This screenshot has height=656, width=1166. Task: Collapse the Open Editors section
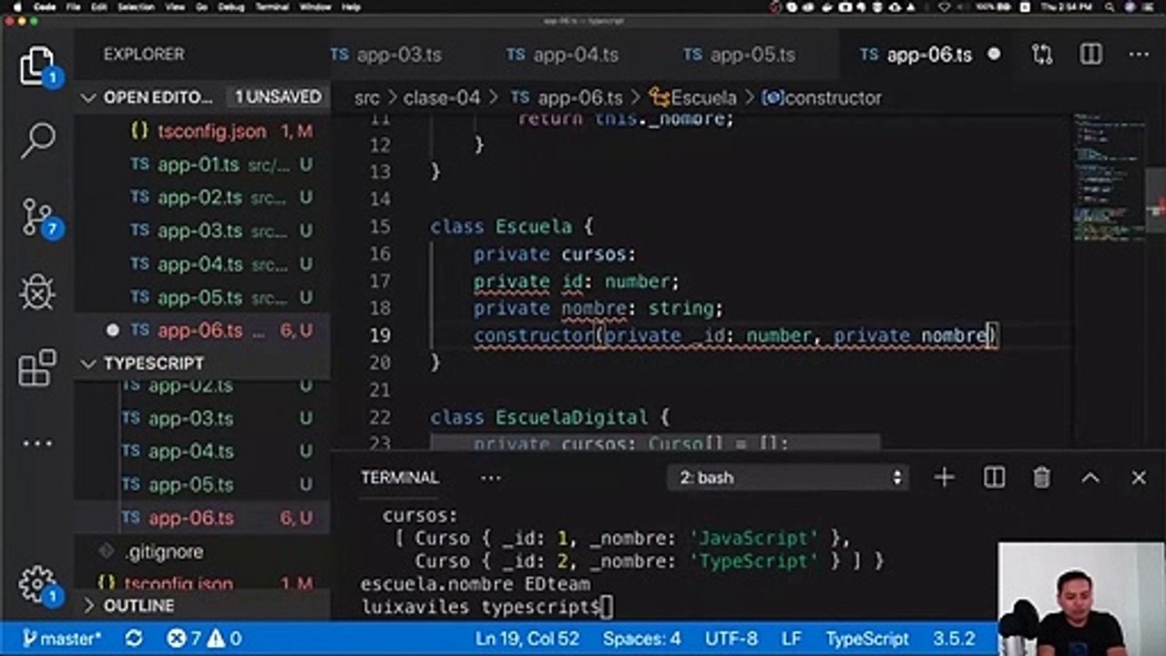pos(88,97)
